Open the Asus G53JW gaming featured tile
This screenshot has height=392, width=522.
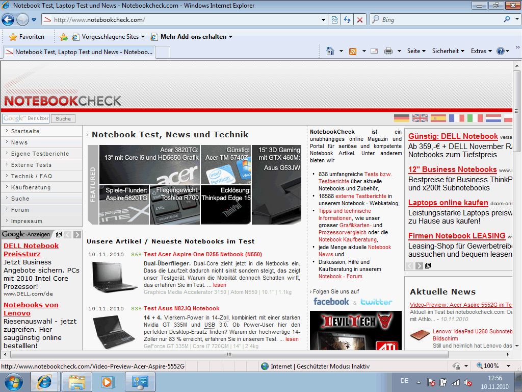click(276, 184)
